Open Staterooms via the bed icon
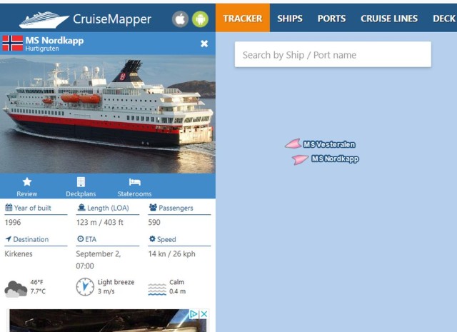Viewport: 457px width, 332px height. click(135, 182)
